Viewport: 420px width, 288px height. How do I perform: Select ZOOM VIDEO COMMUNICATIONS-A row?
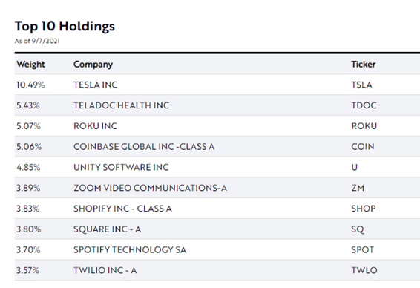[x=217, y=188]
